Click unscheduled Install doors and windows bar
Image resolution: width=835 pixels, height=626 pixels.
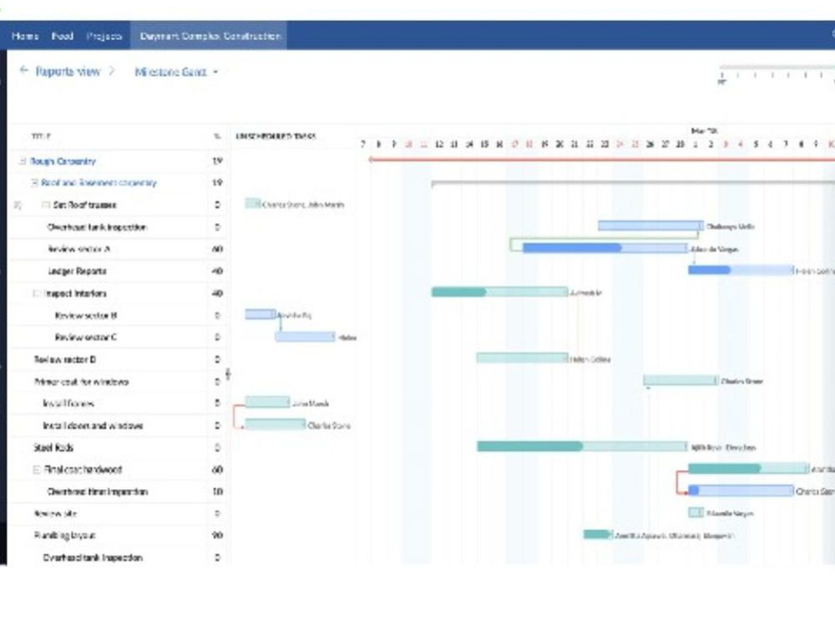[276, 424]
